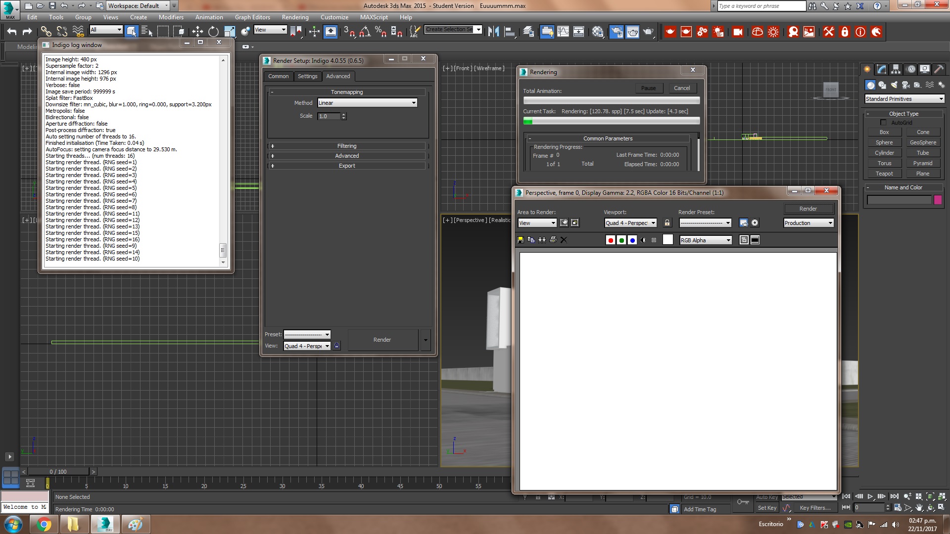Pause the rendering
The width and height of the screenshot is (950, 534).
(648, 88)
